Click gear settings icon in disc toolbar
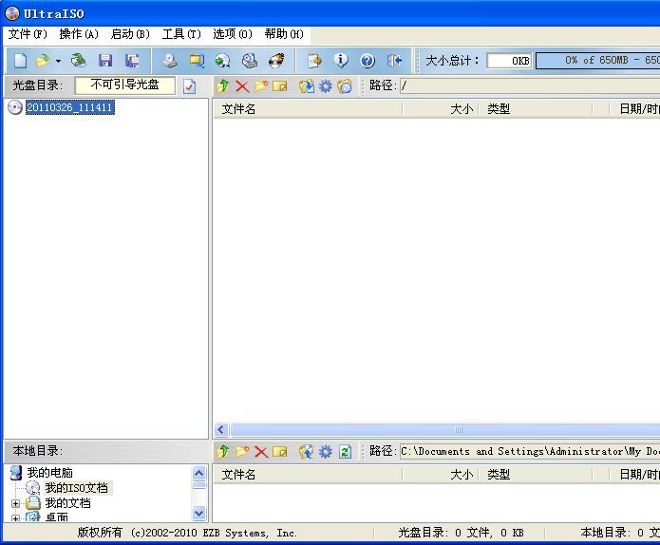 (x=326, y=86)
